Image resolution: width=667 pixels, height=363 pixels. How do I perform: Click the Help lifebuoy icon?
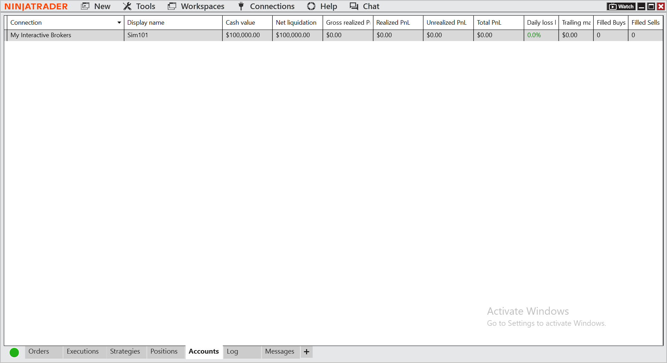click(311, 6)
